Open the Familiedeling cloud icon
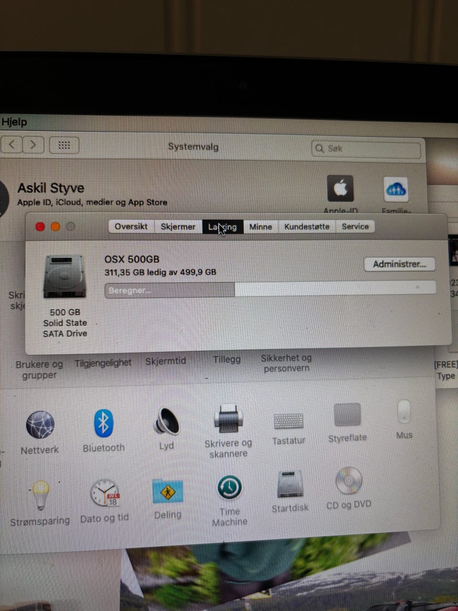 pos(396,190)
